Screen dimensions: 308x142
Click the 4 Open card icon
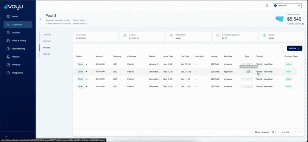125,35
